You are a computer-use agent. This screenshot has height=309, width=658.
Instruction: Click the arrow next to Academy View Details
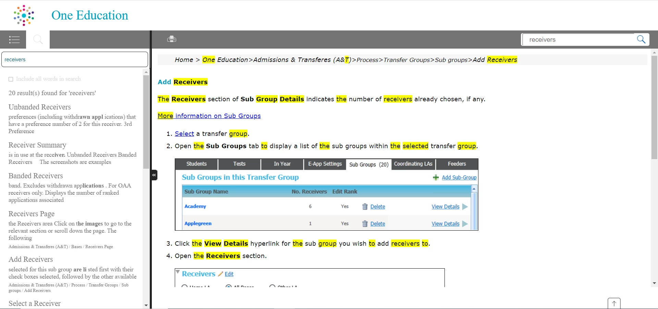465,207
